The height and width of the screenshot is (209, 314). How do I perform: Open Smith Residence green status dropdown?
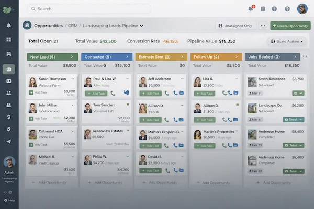(x=298, y=93)
